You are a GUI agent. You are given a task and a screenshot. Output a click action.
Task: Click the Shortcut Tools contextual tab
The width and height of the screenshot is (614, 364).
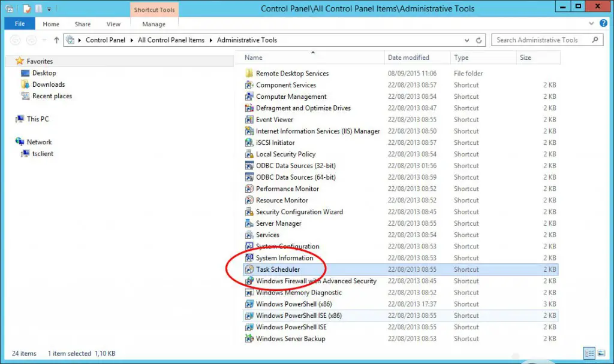(x=154, y=10)
